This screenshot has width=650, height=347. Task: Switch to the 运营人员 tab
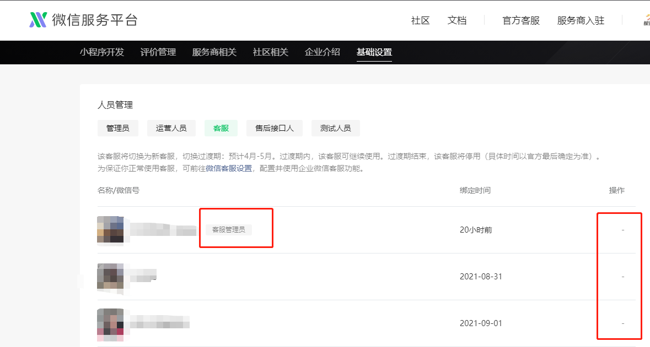pos(171,128)
